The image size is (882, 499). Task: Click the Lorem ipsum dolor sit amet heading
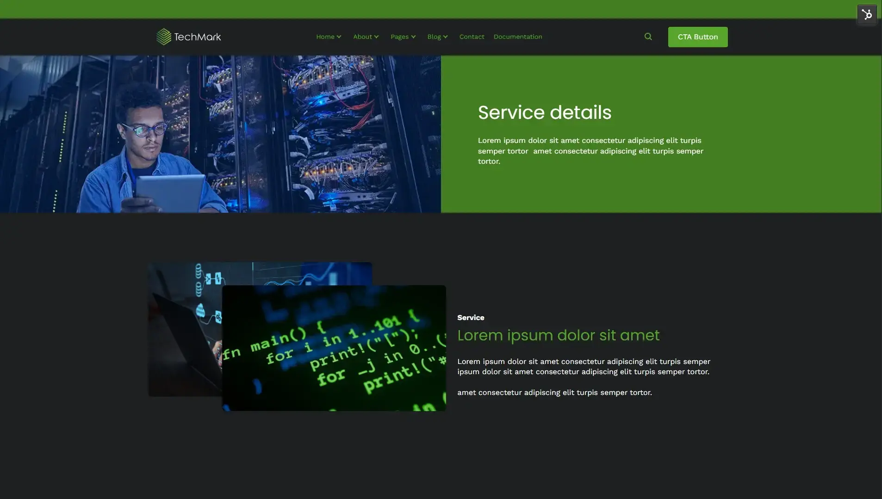pos(558,336)
